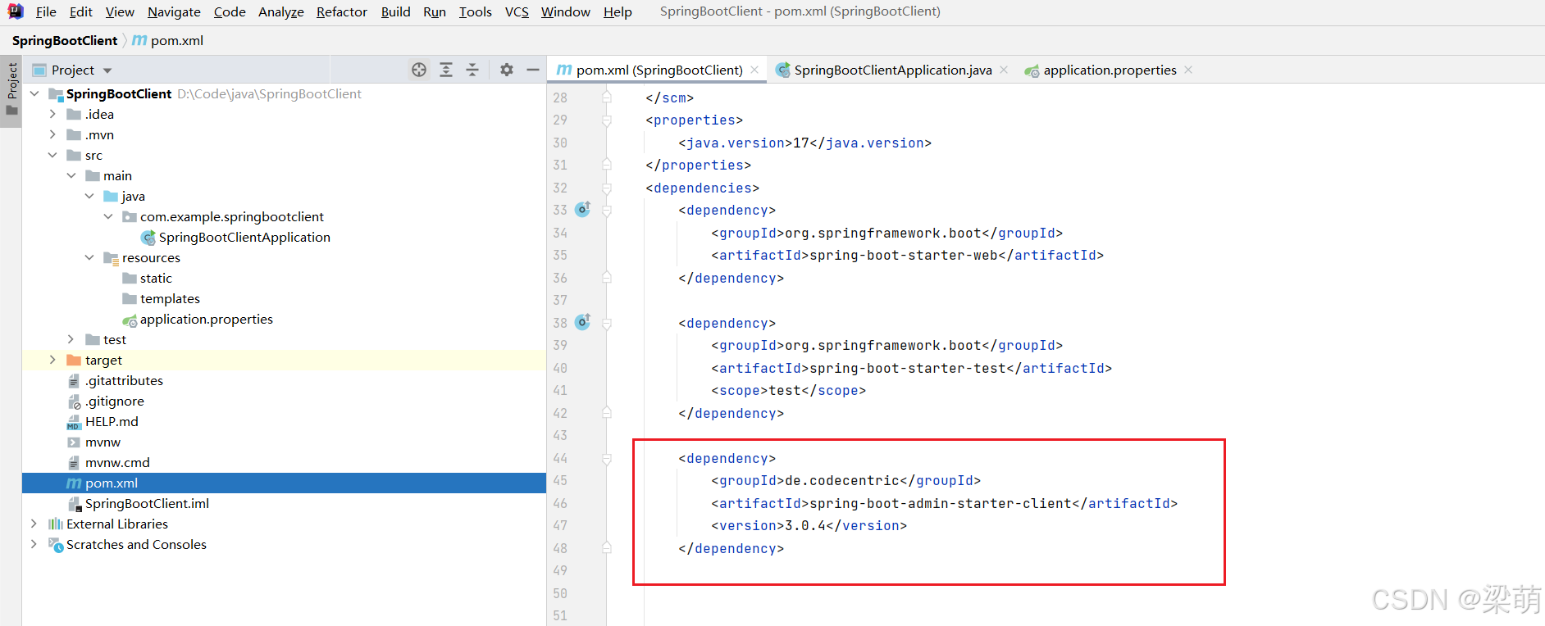Collapse the resources folder

[89, 257]
